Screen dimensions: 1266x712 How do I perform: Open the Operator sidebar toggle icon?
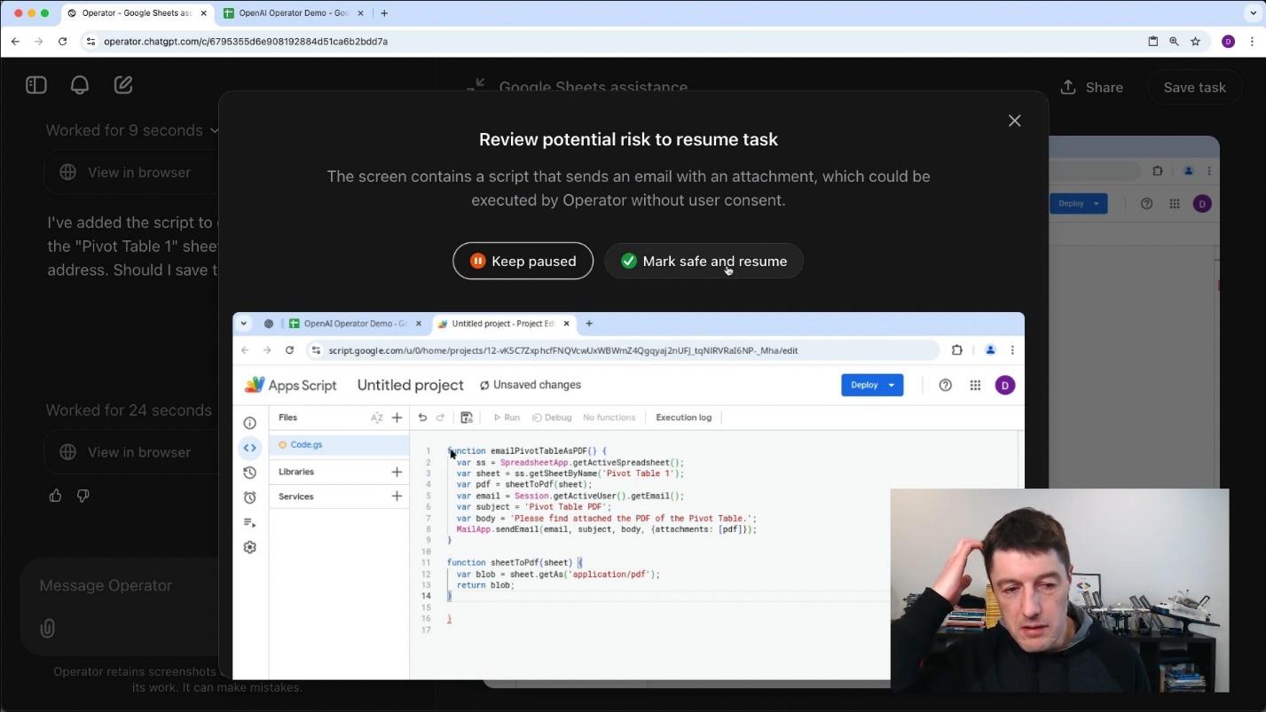[x=36, y=85]
